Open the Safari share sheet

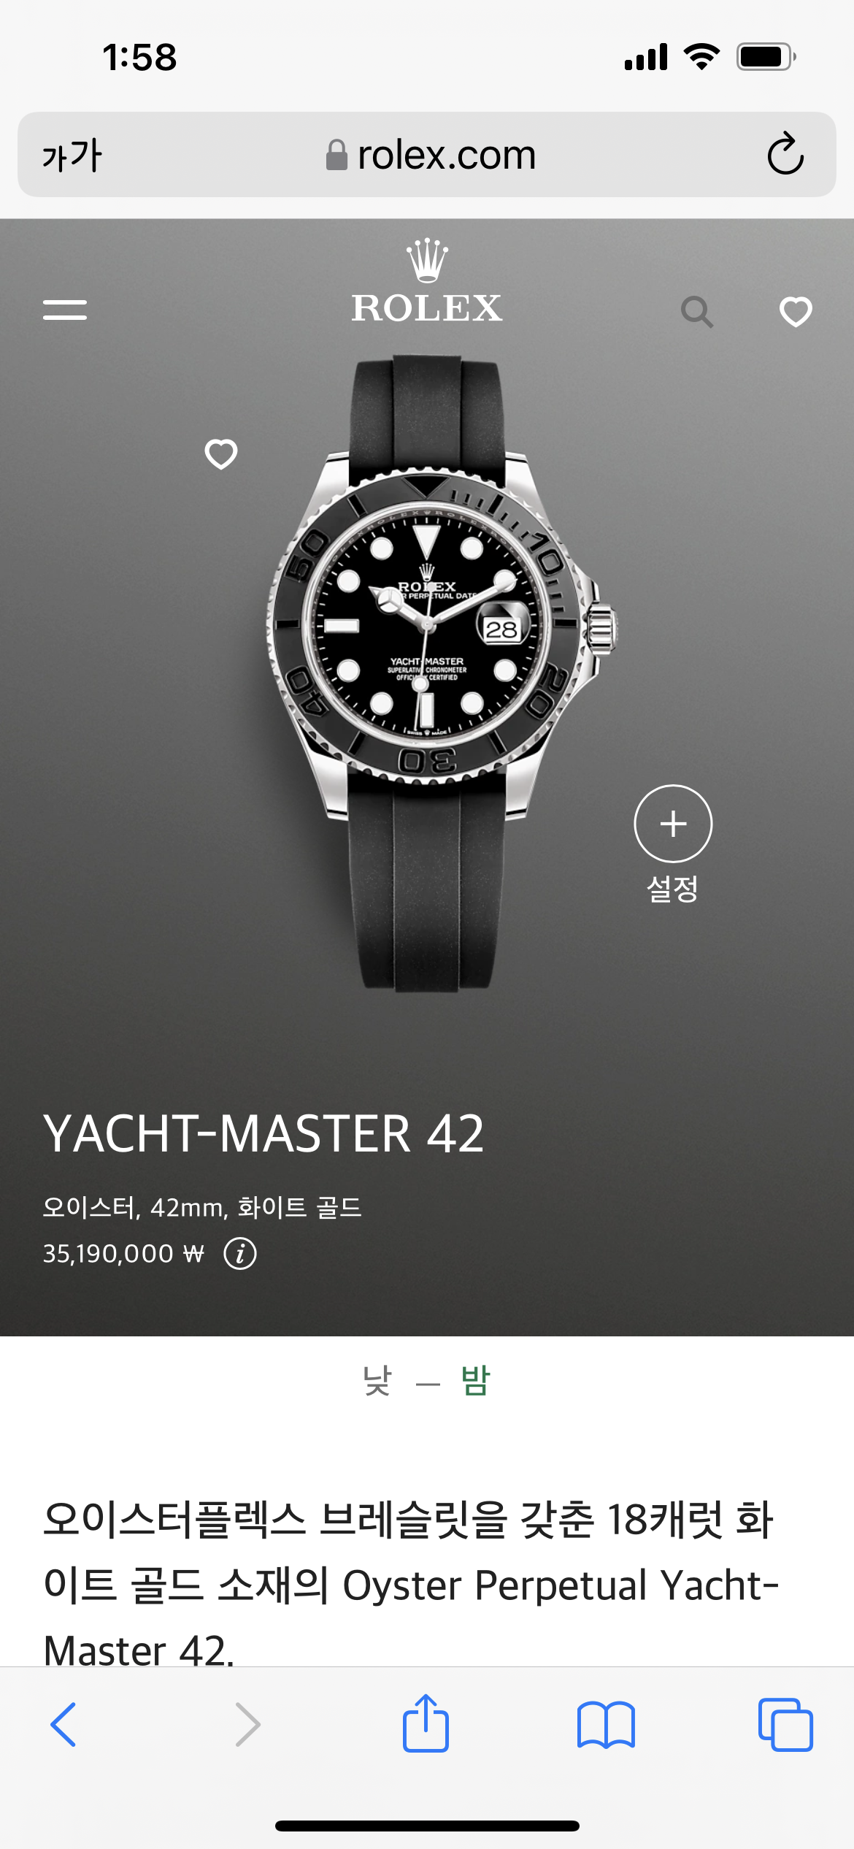pos(426,1723)
